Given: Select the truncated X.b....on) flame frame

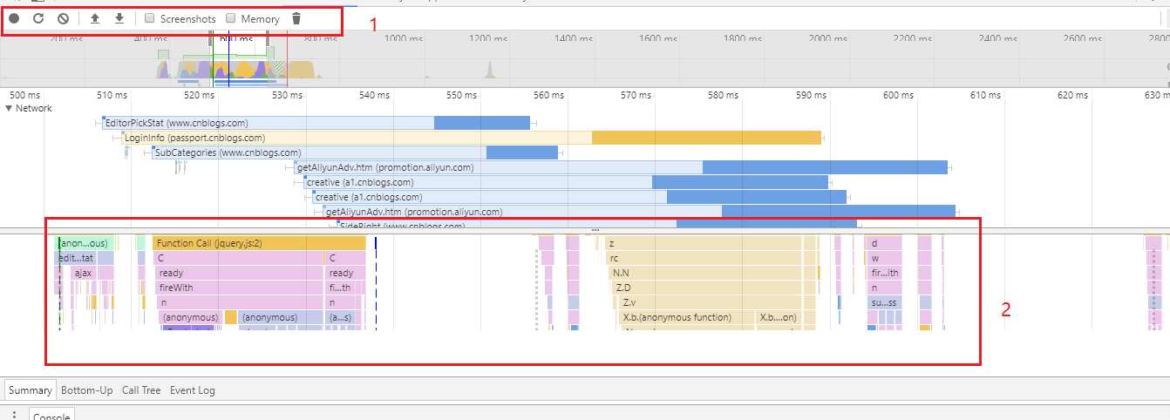Looking at the screenshot, I should [779, 317].
